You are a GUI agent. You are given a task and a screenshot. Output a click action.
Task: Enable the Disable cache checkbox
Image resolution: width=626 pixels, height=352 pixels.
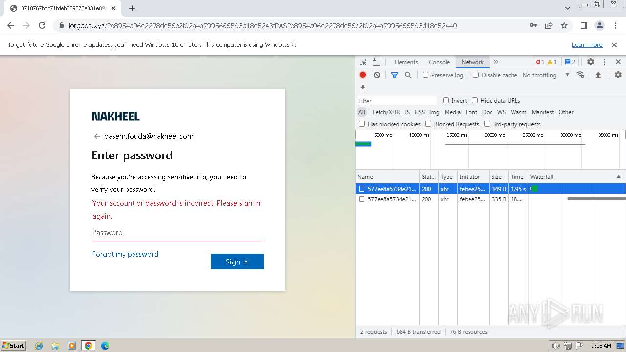476,75
